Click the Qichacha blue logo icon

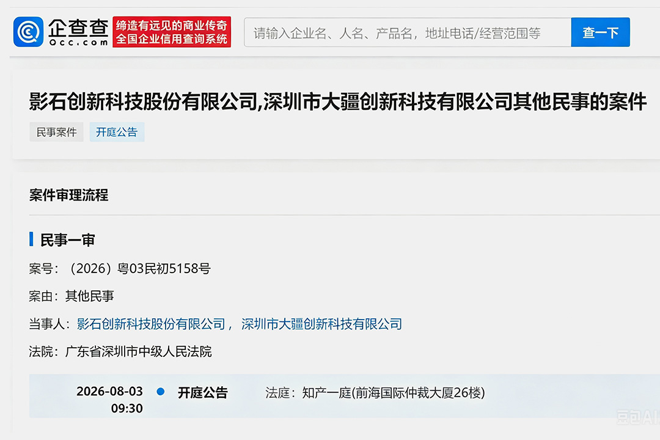(x=28, y=32)
